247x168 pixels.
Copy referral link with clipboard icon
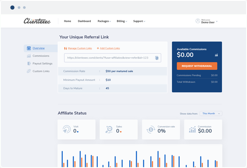(x=157, y=58)
